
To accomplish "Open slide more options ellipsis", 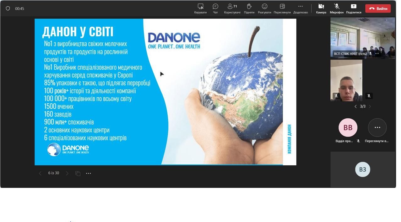I will click(x=89, y=173).
